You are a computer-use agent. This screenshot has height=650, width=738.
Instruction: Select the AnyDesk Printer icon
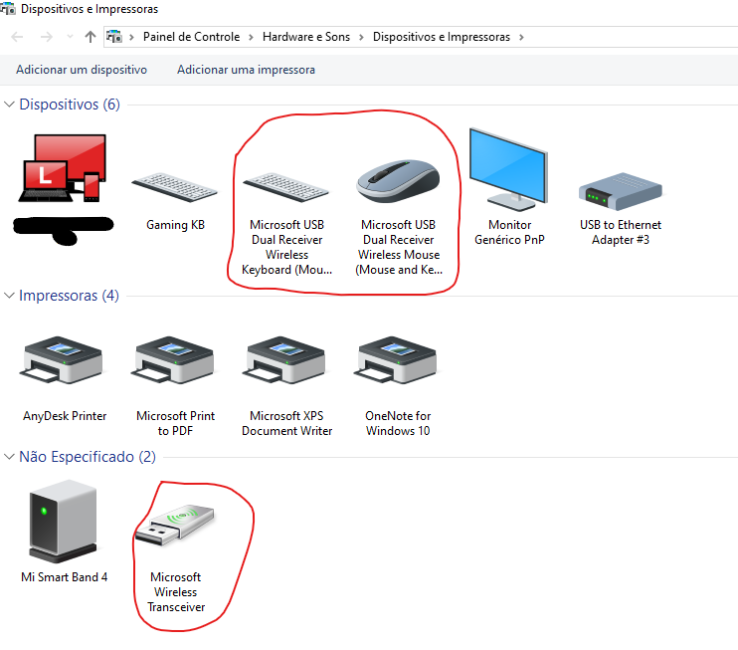coord(62,360)
